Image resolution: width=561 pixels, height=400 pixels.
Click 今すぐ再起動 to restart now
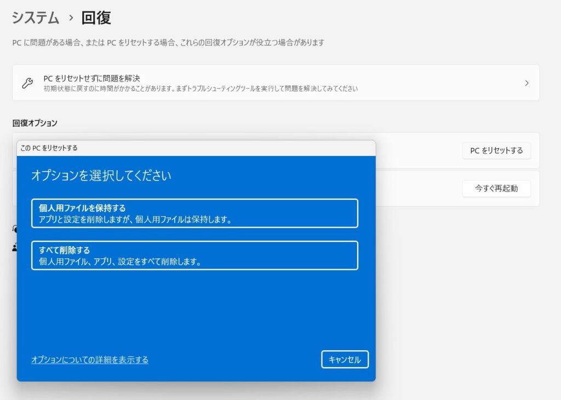pos(496,188)
